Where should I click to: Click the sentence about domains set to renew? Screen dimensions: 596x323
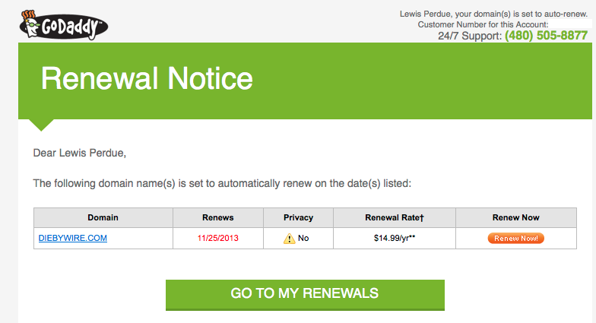[222, 184]
